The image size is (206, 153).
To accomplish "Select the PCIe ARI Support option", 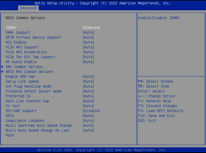I will [x=22, y=47].
